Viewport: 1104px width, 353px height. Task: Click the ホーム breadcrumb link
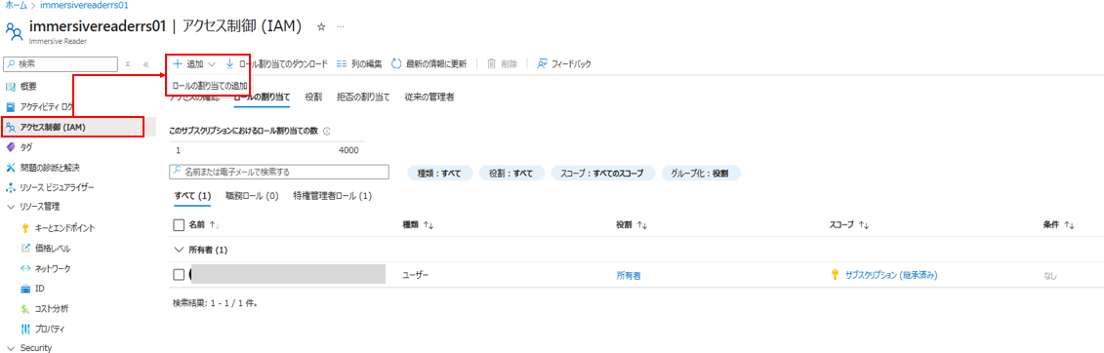[17, 5]
